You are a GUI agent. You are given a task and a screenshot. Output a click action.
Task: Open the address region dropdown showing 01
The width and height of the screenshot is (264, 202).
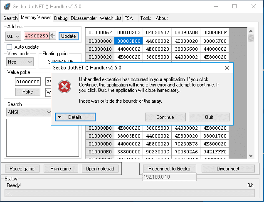coord(13,36)
